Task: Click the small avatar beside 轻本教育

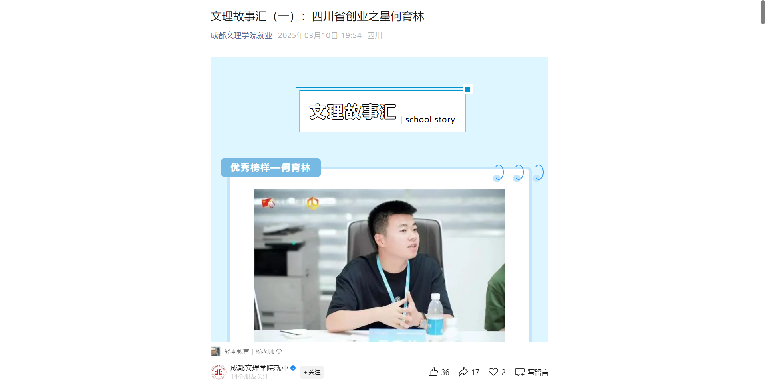Action: pos(215,351)
